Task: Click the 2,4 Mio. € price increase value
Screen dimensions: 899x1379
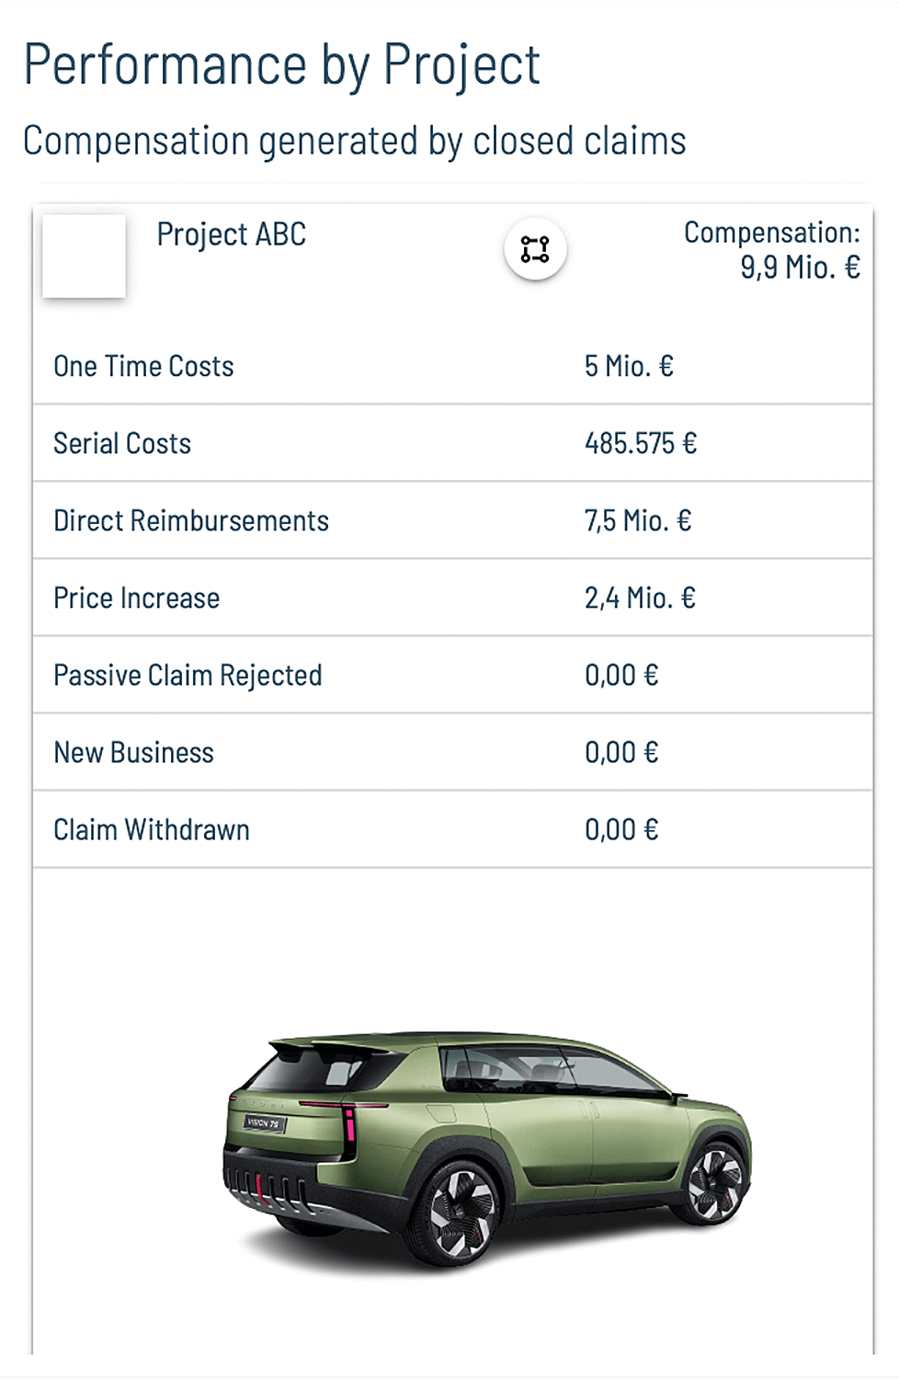Action: coord(640,598)
